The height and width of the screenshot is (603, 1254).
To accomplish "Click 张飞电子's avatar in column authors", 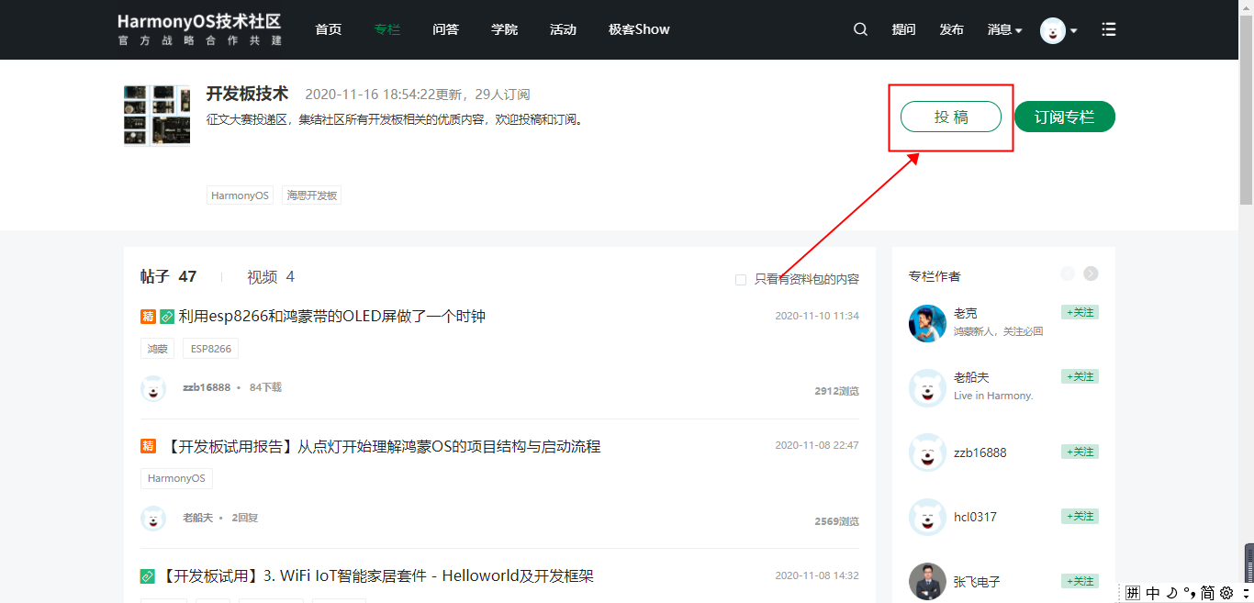I will (x=927, y=581).
